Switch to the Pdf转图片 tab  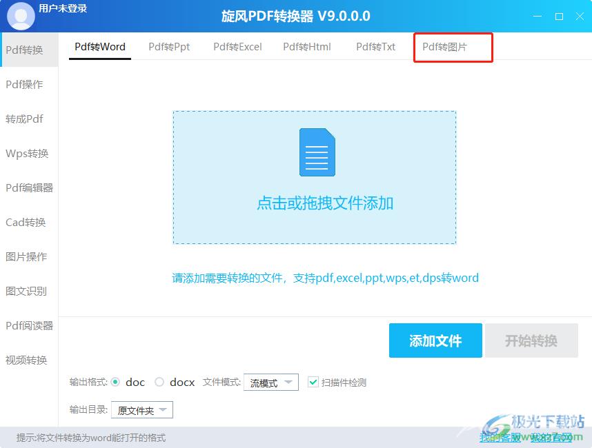click(445, 47)
